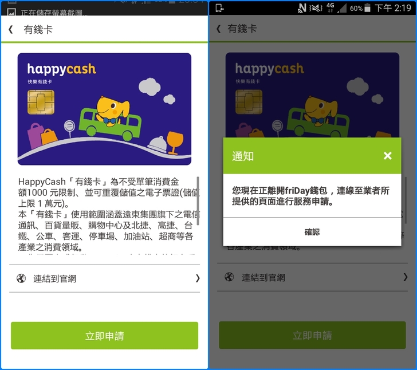Viewport: 417px width, 370px height.
Task: Expand chevron at end of left 連結到官網 row
Action: [x=197, y=278]
